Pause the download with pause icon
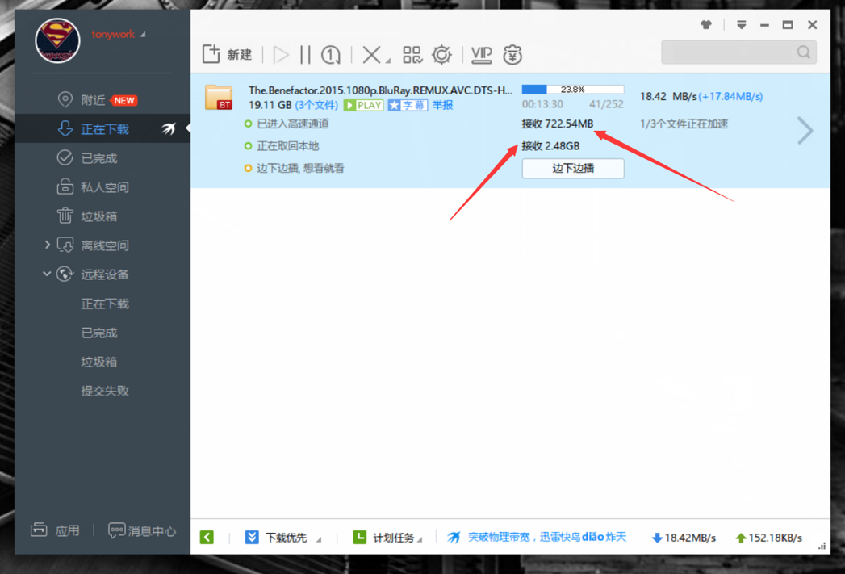Image resolution: width=845 pixels, height=574 pixels. tap(306, 54)
